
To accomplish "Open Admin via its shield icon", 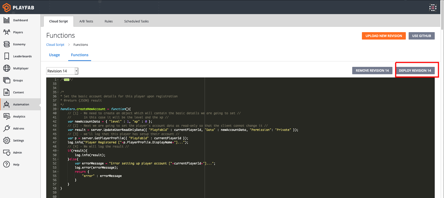I will point(7,152).
